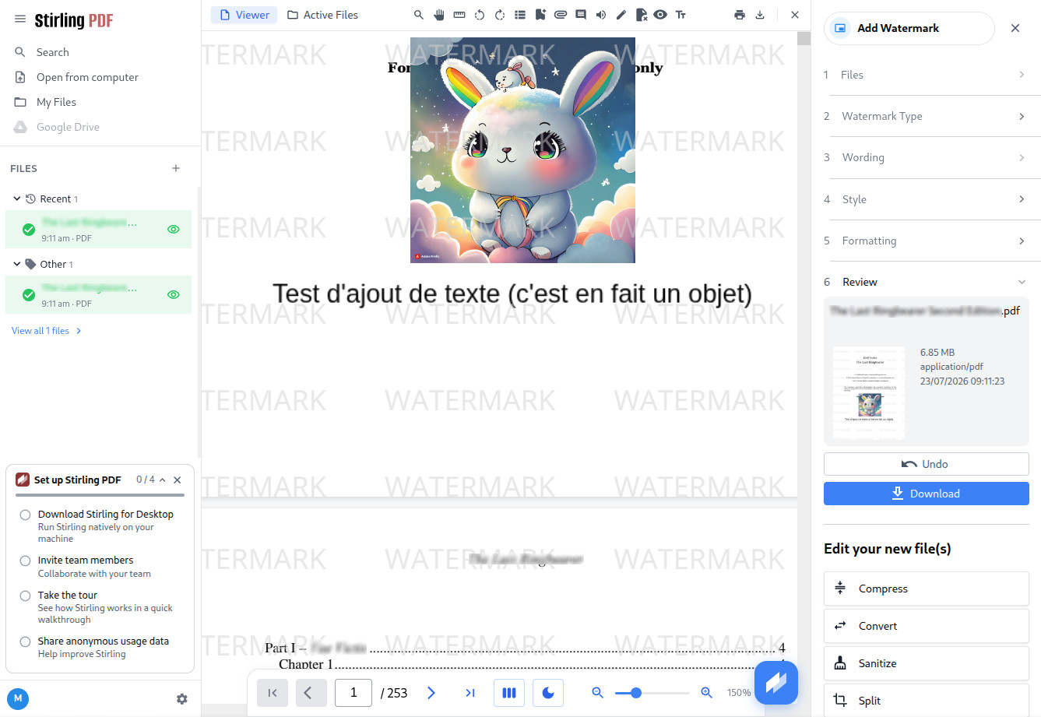Close the Add Watermark panel
Image resolution: width=1041 pixels, height=717 pixels.
point(1015,28)
